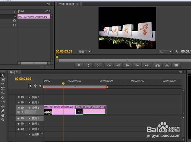Viewport: 191px width, 142px height.
Task: Toggle eye visibility for 视频 2 track
Action: click(19, 102)
